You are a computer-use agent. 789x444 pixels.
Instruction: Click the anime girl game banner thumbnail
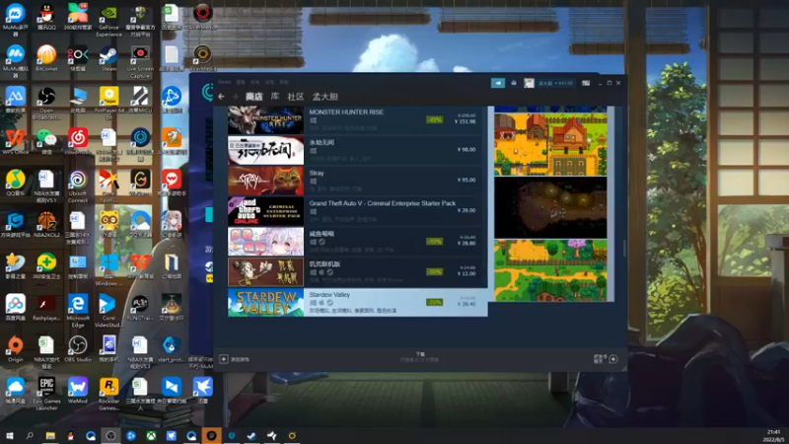265,242
